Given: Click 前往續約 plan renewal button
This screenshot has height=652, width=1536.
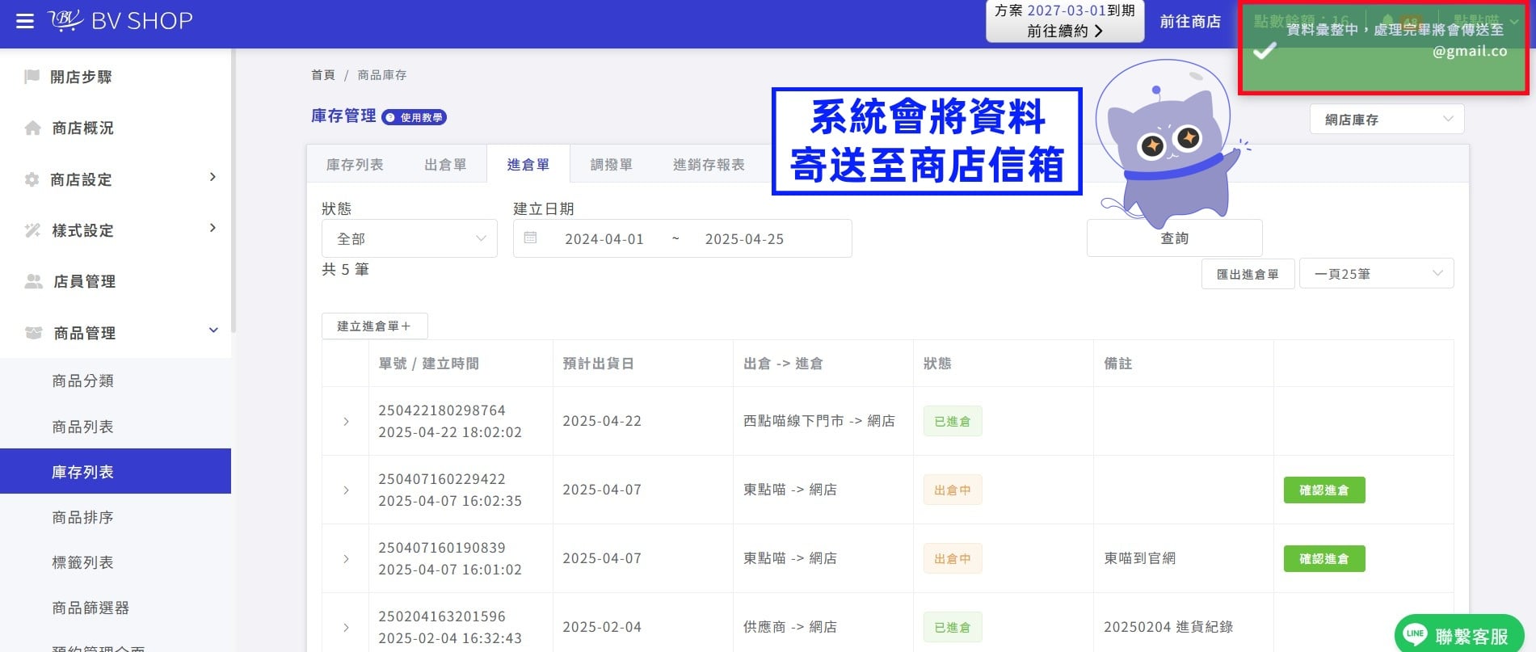Looking at the screenshot, I should coord(1065,32).
